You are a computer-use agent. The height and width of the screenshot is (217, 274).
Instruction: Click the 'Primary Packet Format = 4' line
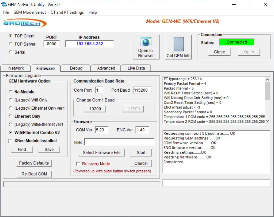pyautogui.click(x=185, y=84)
